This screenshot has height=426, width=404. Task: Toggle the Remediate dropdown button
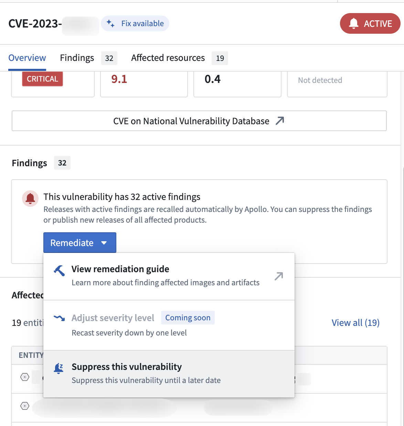click(80, 243)
